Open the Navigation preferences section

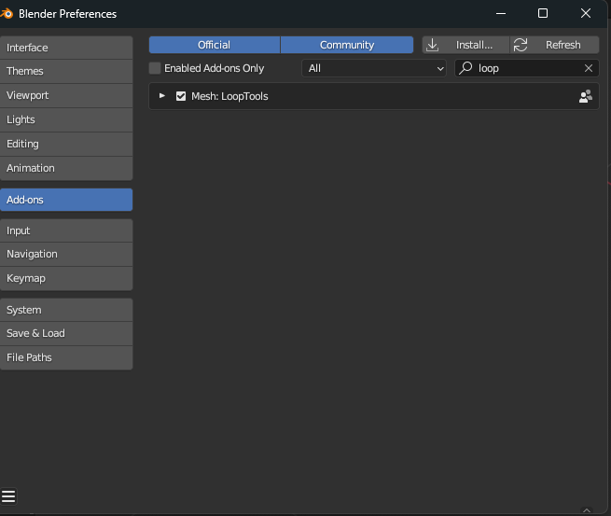pos(66,254)
